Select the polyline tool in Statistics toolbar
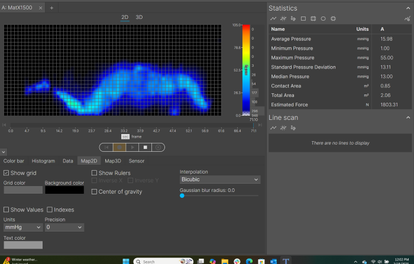The width and height of the screenshot is (414, 264). tap(273, 18)
